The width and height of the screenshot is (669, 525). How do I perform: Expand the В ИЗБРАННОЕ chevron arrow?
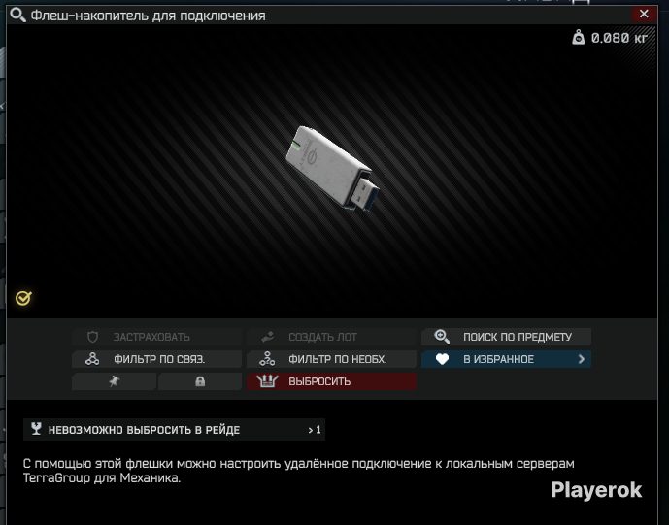(x=581, y=359)
